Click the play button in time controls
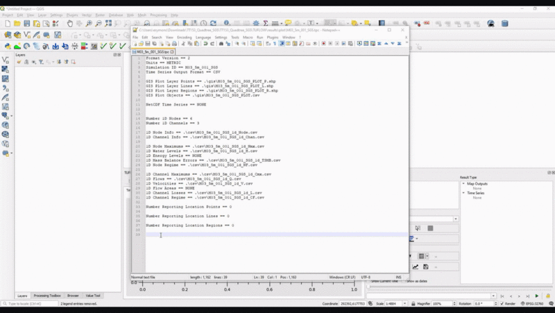This screenshot has height=313, width=555. pyautogui.click(x=536, y=296)
